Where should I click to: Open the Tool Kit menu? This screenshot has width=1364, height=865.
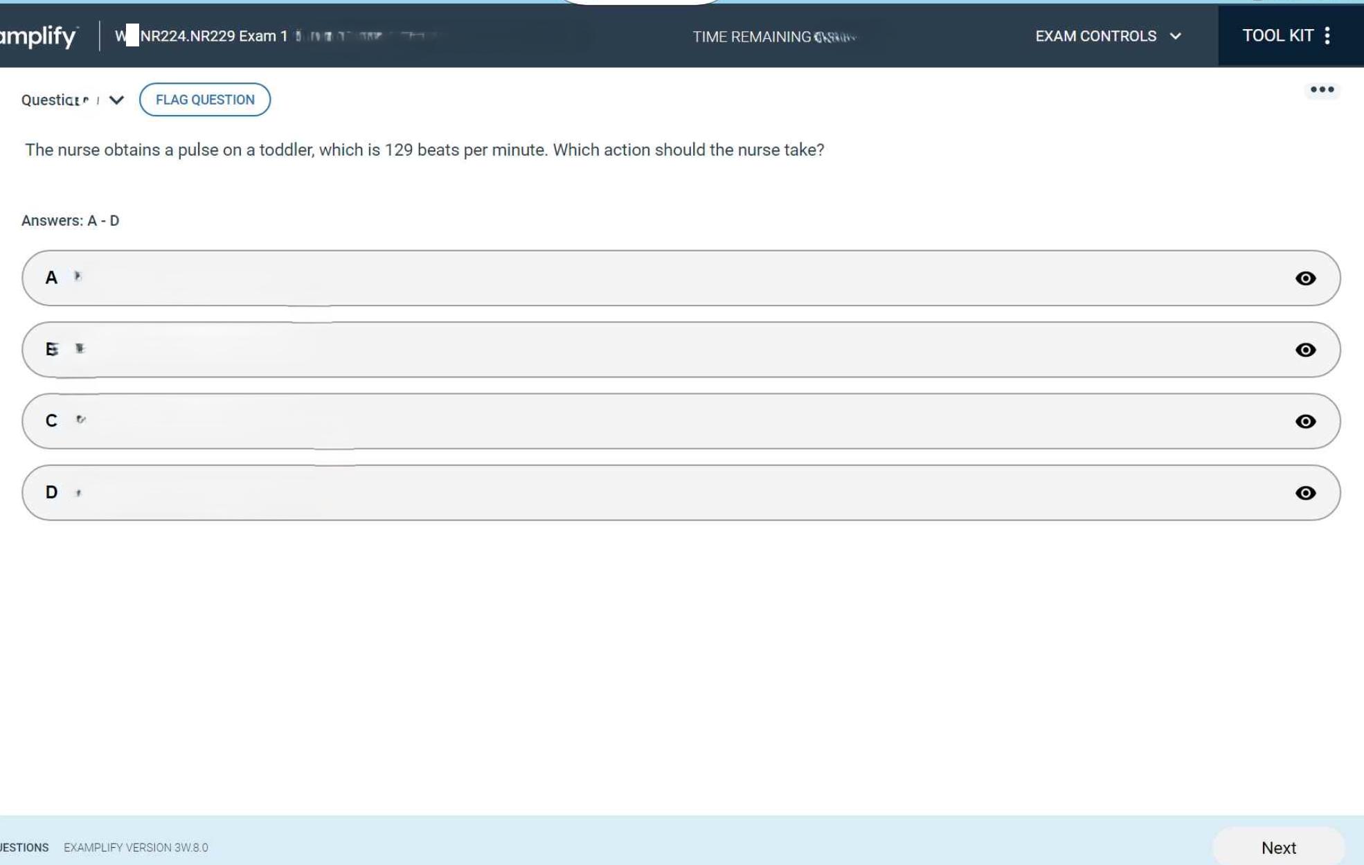[1277, 36]
